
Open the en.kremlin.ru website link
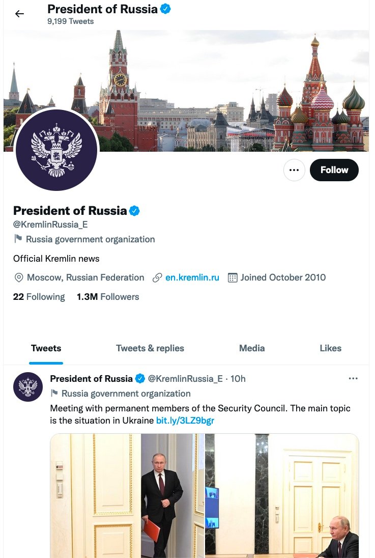(x=192, y=277)
